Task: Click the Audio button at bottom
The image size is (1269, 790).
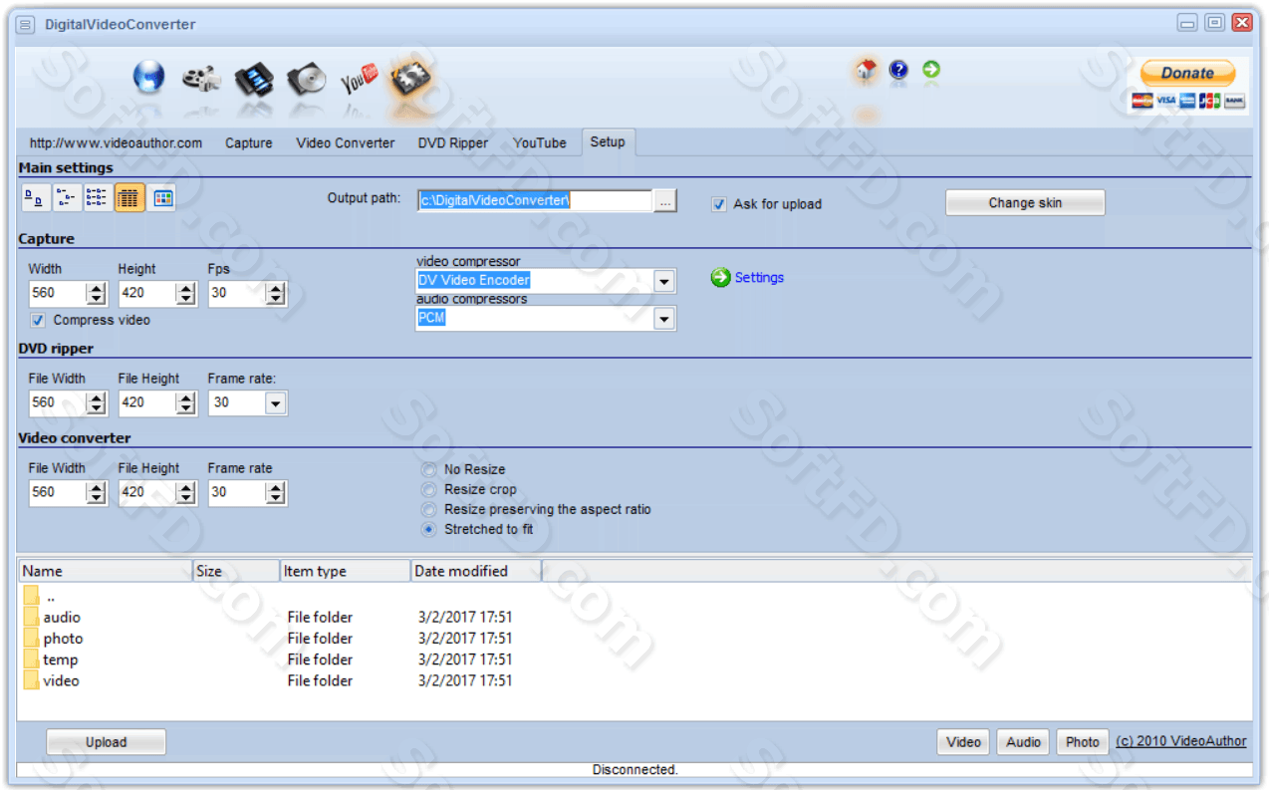Action: pos(1023,742)
